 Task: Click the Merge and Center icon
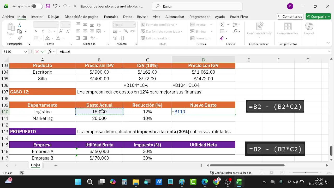pos(99,31)
